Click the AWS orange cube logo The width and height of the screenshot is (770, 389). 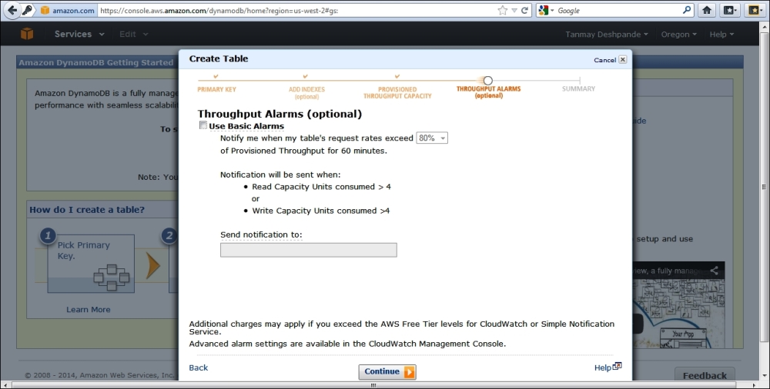click(x=27, y=34)
